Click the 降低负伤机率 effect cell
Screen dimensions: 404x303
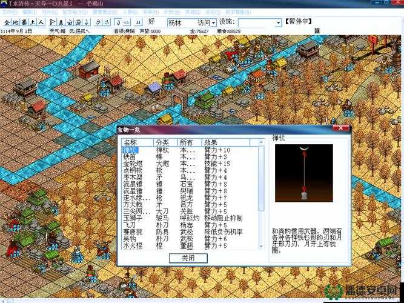[x=224, y=232]
